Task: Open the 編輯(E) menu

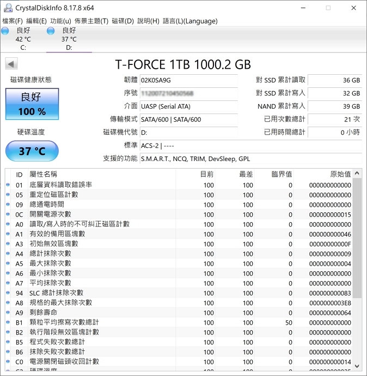Action: pyautogui.click(x=36, y=21)
